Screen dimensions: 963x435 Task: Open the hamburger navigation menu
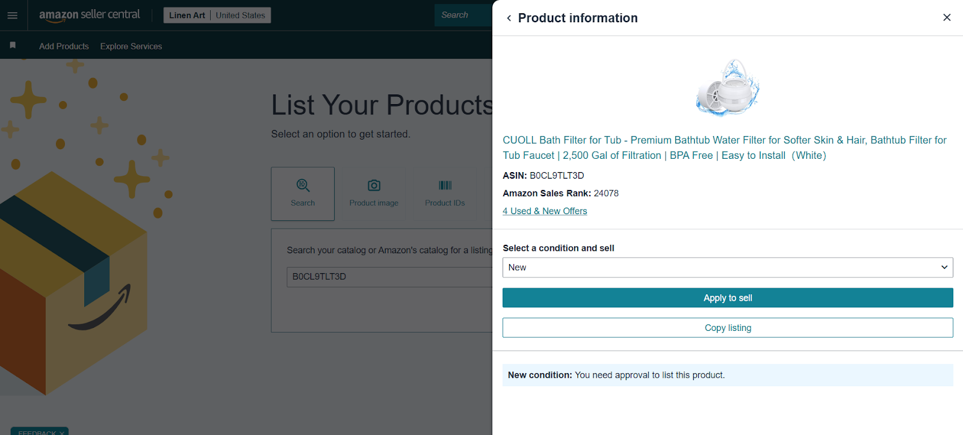click(x=12, y=15)
